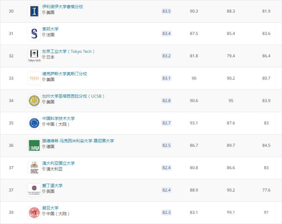This screenshot has width=282, height=224.
Task: Click rank number 31
Action: [11, 33]
